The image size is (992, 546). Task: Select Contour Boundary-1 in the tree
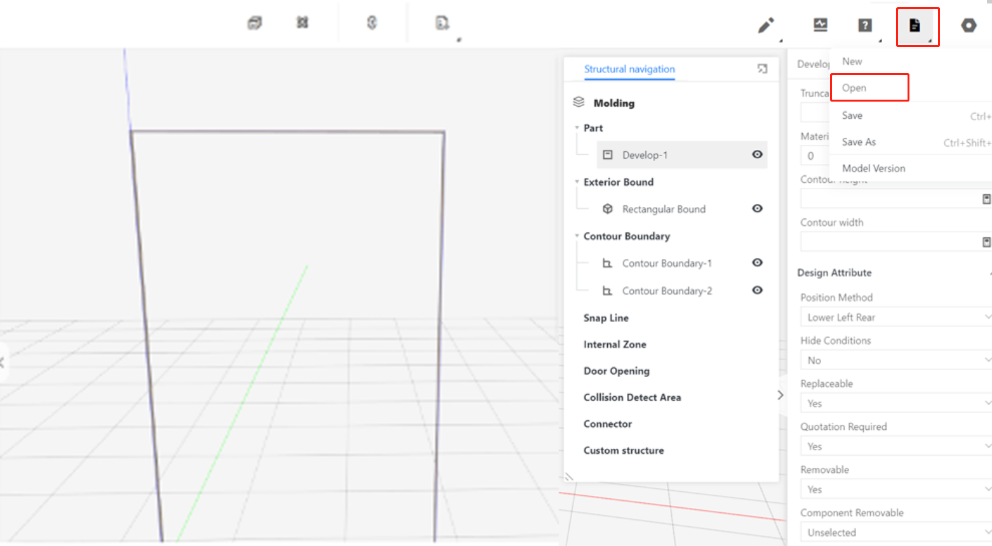(x=666, y=263)
